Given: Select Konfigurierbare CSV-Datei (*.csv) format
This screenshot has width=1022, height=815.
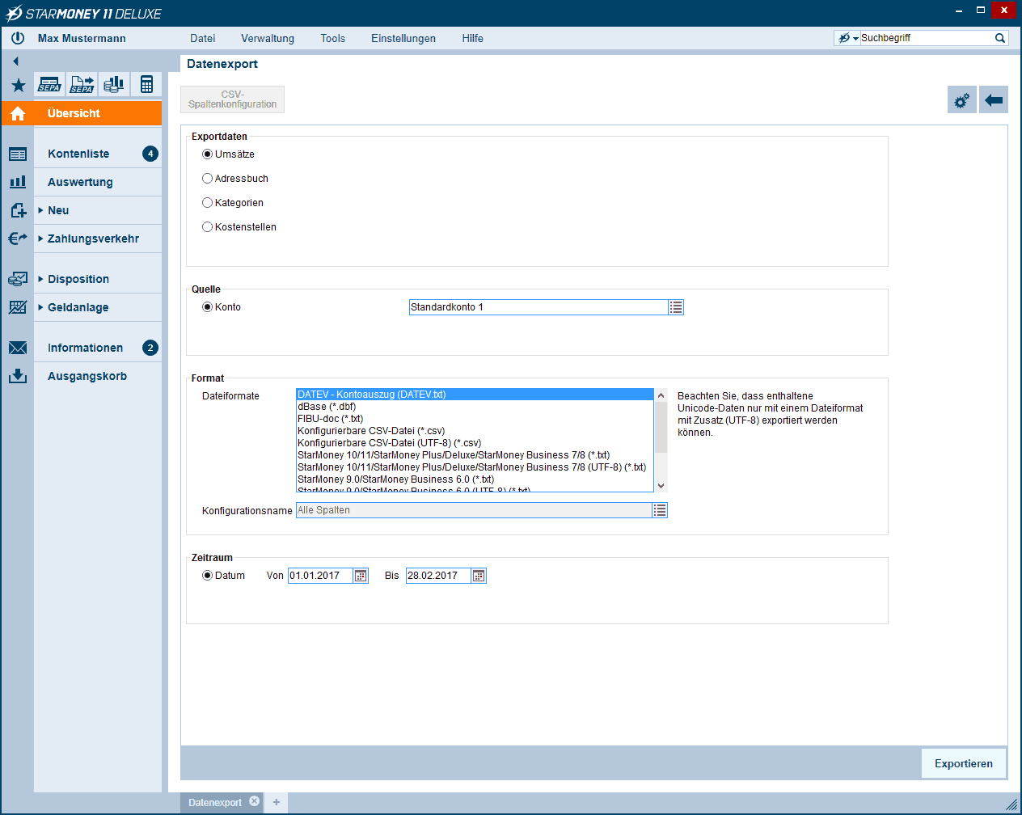Looking at the screenshot, I should [x=475, y=431].
